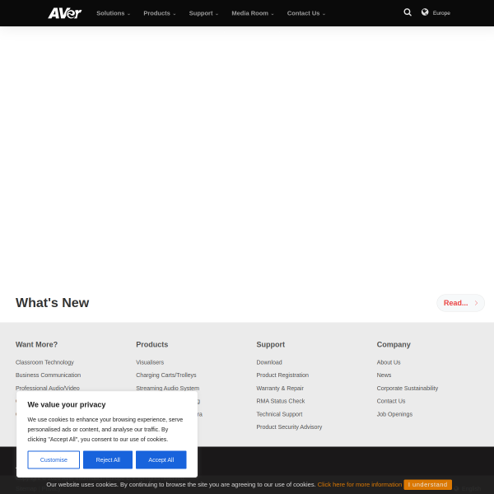Open Streaming Audio System link
Screen dimensions: 494x494
pos(168,388)
